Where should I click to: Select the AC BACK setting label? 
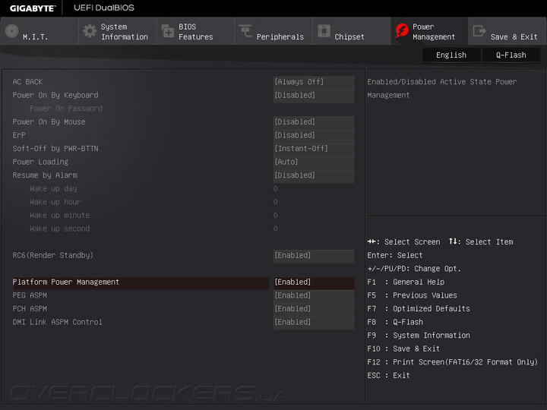tap(27, 82)
